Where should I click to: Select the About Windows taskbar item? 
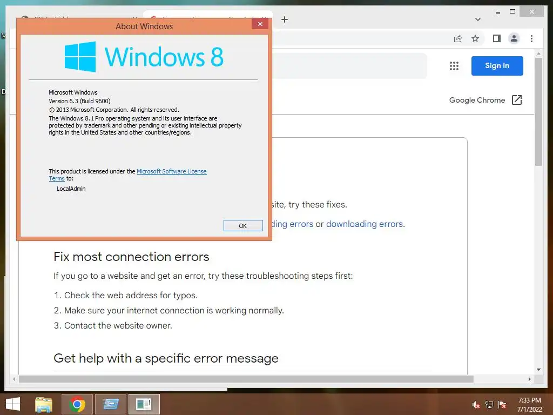point(144,404)
